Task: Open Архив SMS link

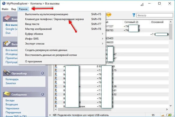Action: click(16, 116)
